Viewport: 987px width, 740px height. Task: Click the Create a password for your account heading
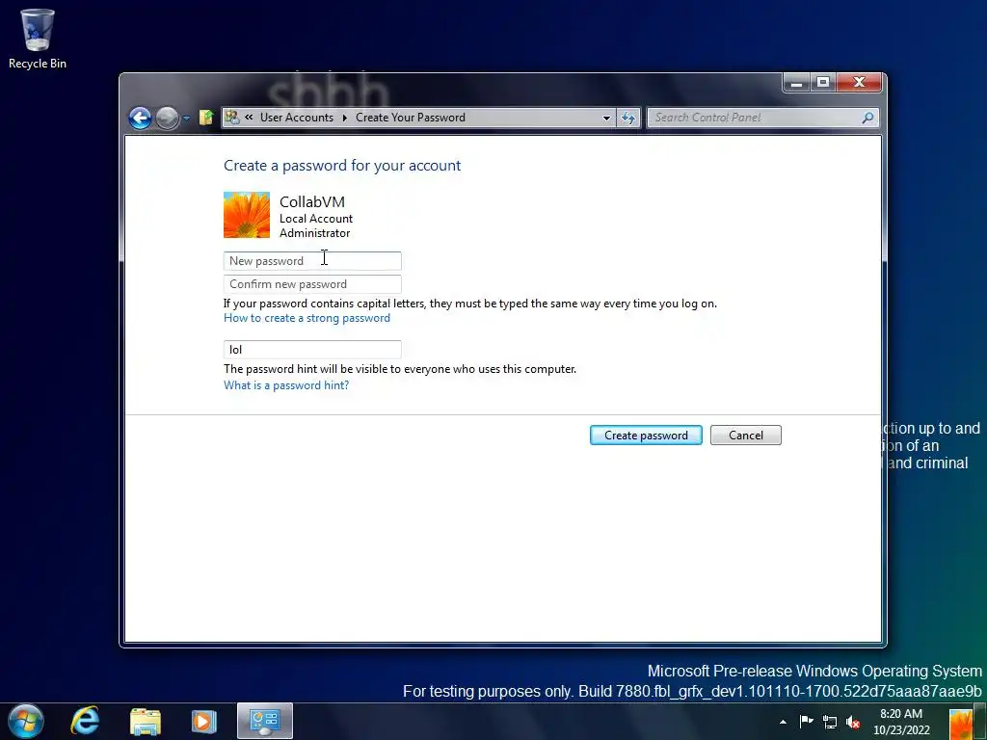[x=342, y=166]
